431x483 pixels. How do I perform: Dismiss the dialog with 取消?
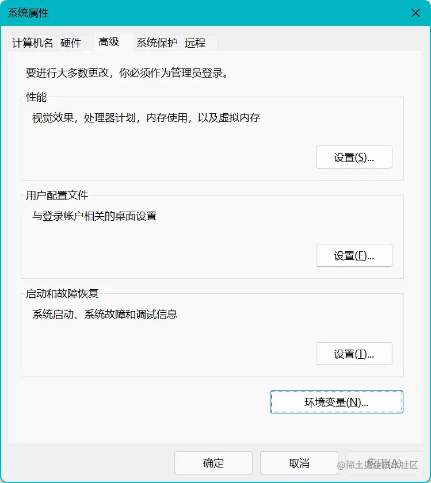click(x=299, y=463)
